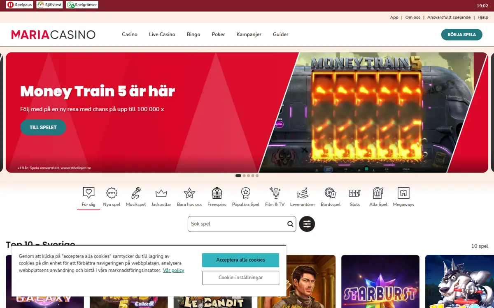Open the Vår policy link
Image resolution: width=494 pixels, height=308 pixels.
[174, 270]
